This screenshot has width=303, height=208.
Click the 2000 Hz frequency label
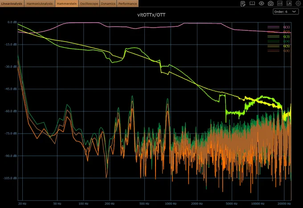click(x=197, y=204)
